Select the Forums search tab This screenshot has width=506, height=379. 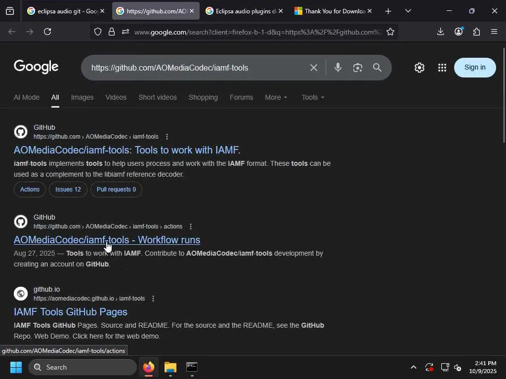click(x=241, y=97)
